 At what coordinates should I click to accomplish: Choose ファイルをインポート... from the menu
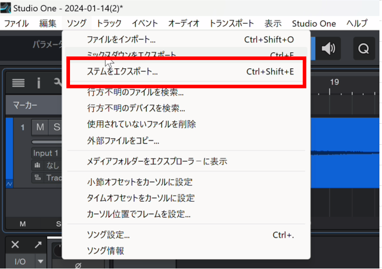coord(186,40)
